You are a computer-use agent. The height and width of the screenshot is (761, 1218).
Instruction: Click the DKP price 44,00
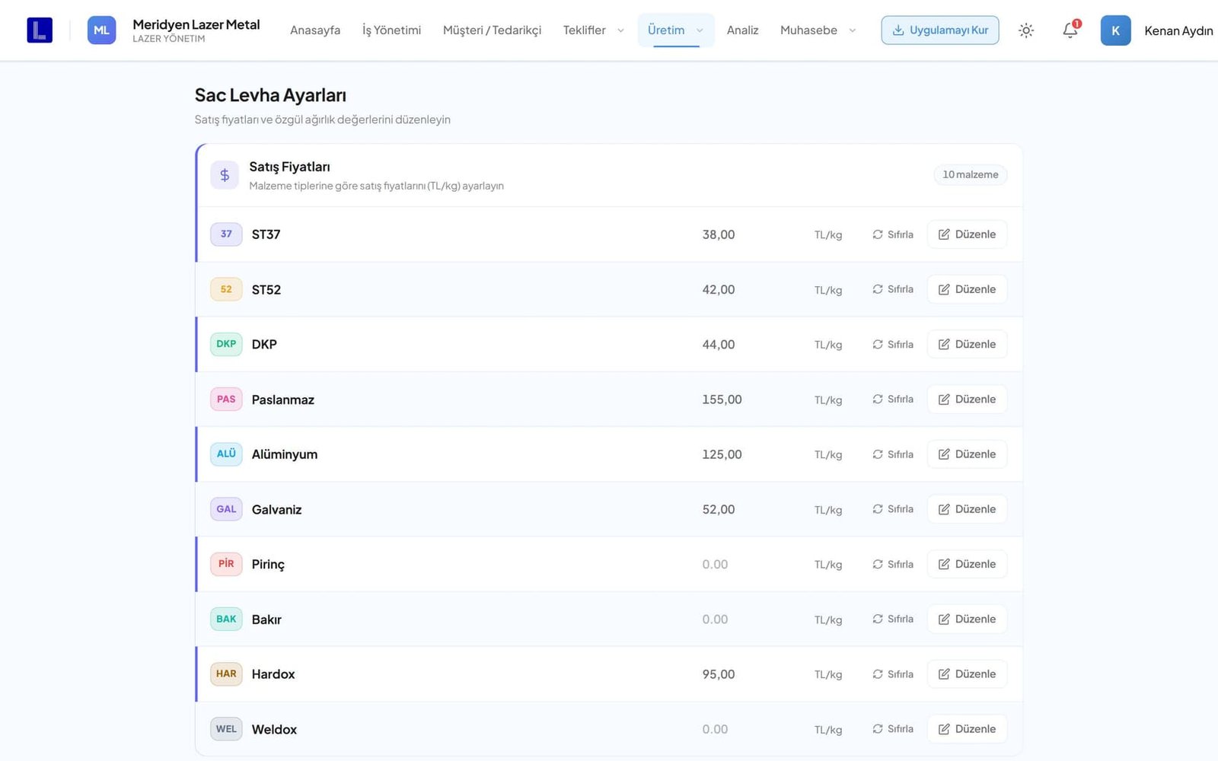pyautogui.click(x=719, y=344)
